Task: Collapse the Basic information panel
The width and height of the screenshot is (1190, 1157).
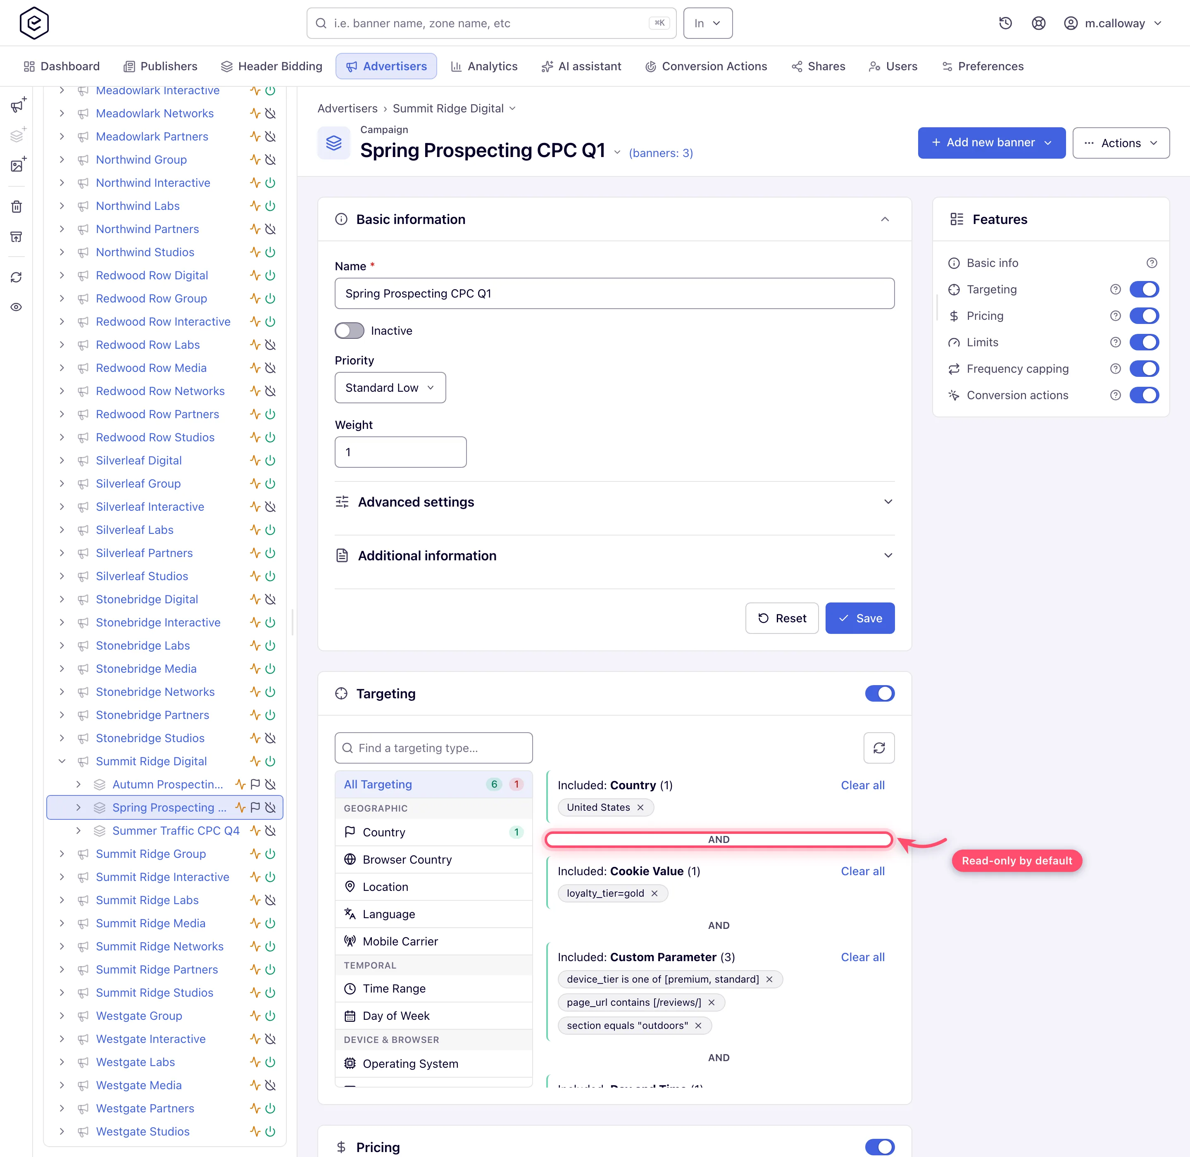Action: point(885,219)
